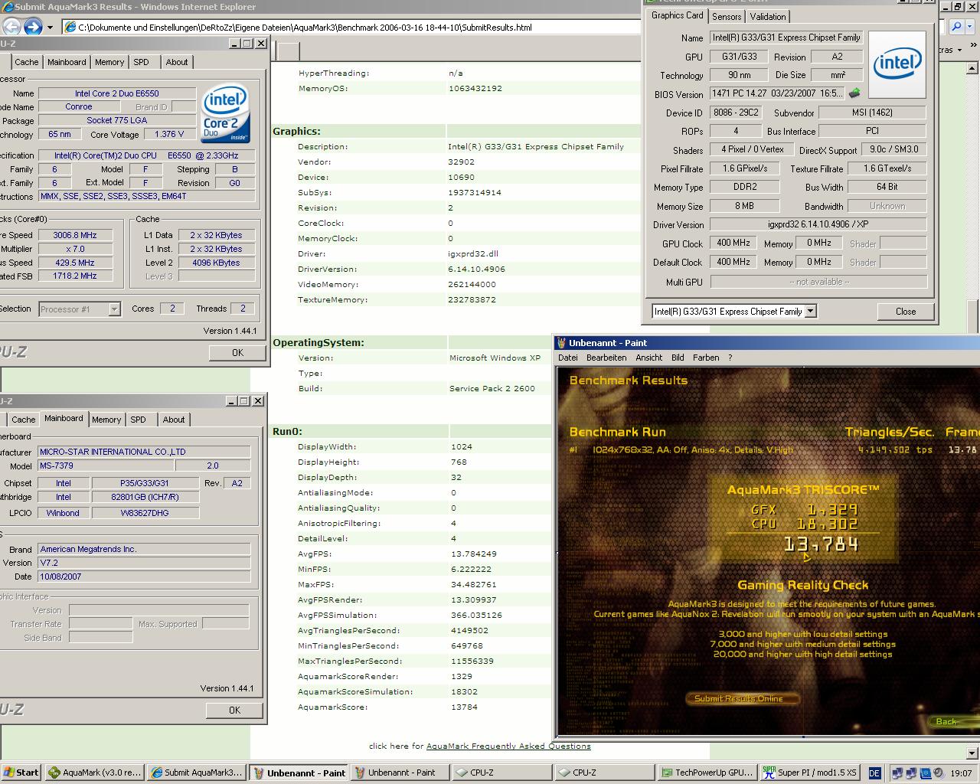The width and height of the screenshot is (980, 784).
Task: Select the AvgFPS value 13.784249
Action: 473,554
